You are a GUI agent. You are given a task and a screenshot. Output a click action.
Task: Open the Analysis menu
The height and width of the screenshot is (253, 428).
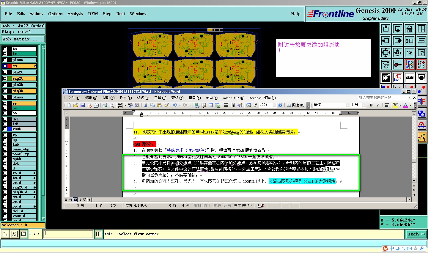[x=75, y=14]
